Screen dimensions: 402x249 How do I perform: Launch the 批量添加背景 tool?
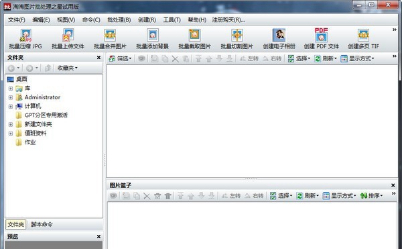pos(153,39)
